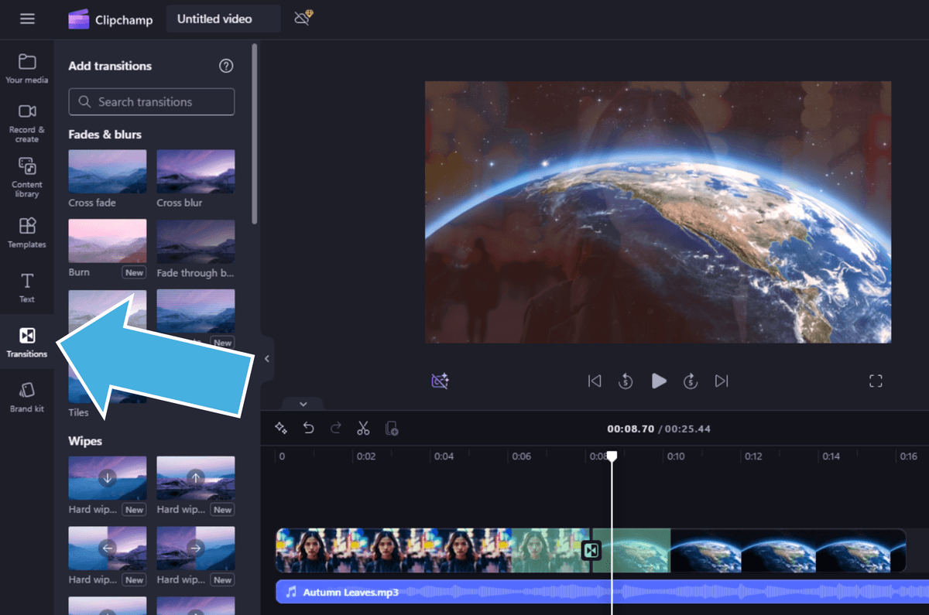This screenshot has width=929, height=615.
Task: Open the Brand kit tab
Action: (27, 397)
